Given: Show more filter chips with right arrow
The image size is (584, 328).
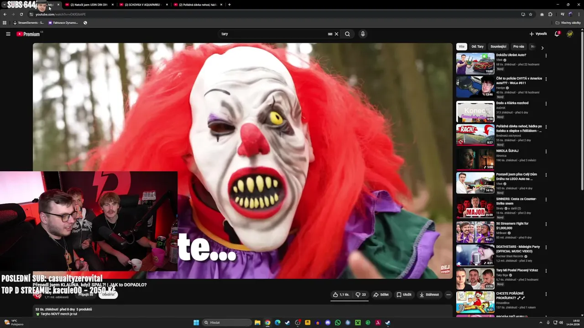Looking at the screenshot, I should click(542, 47).
